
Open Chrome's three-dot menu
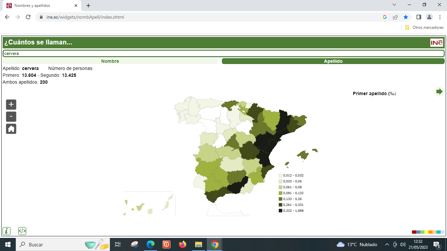click(440, 17)
